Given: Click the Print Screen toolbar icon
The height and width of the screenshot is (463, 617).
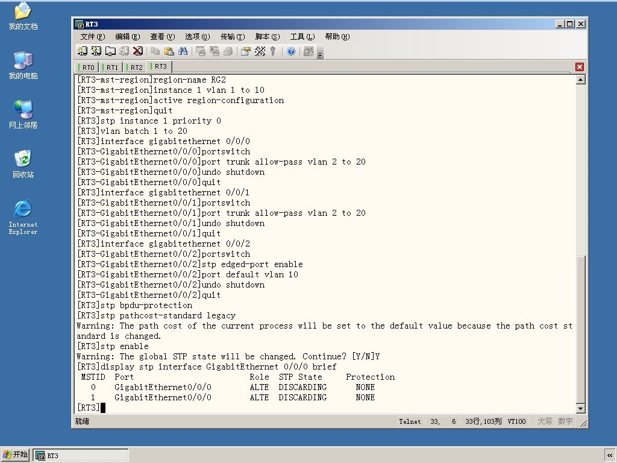Looking at the screenshot, I should 201,51.
